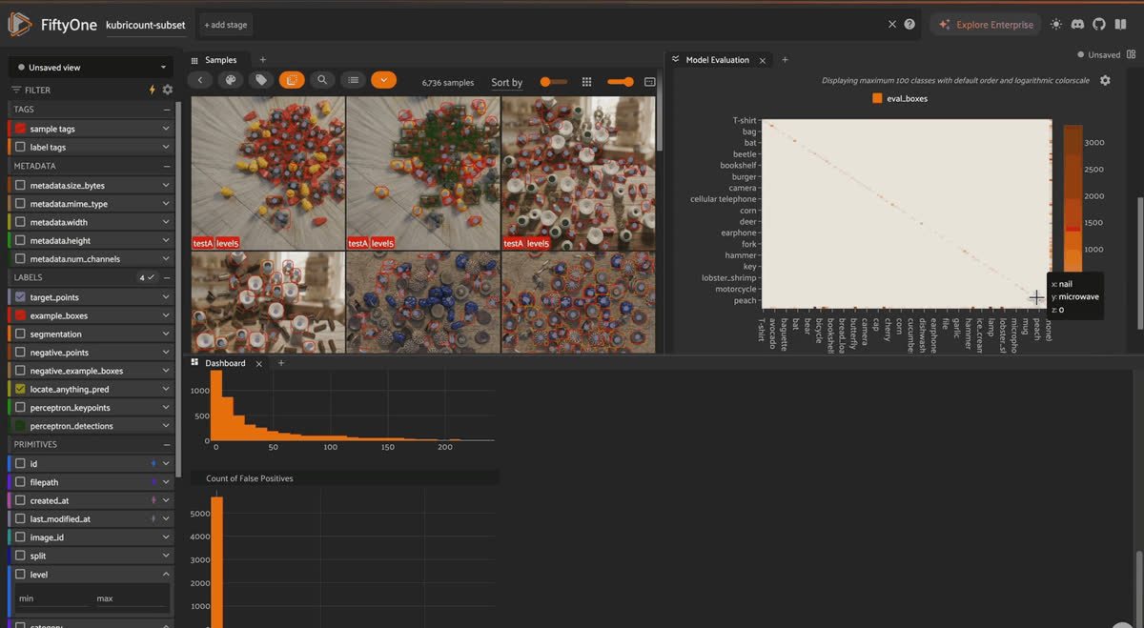
Task: Click the level min input field
Action: point(52,598)
